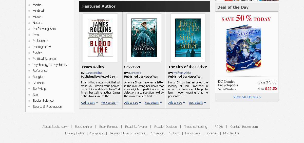Visit author link Wolfram|Alpha

coord(182,73)
